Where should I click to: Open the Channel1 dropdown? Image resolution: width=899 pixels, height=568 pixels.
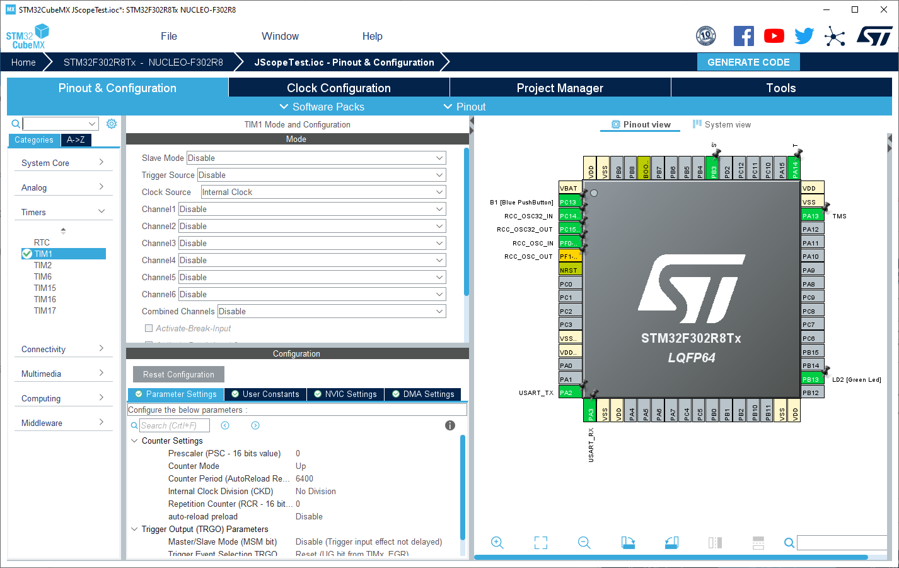[x=312, y=209]
